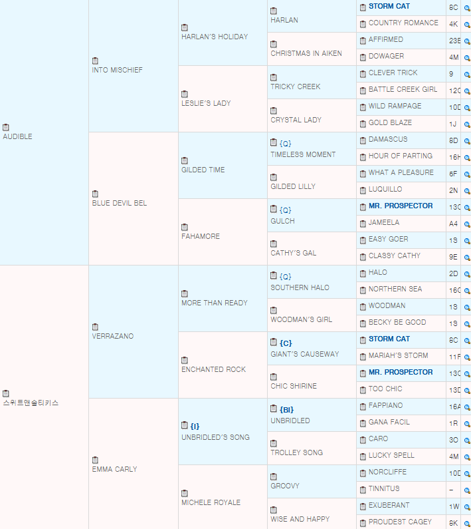471x529 pixels.
Task: Click the clipboard icon above INTO MISCHIEF
Action: tap(95, 61)
